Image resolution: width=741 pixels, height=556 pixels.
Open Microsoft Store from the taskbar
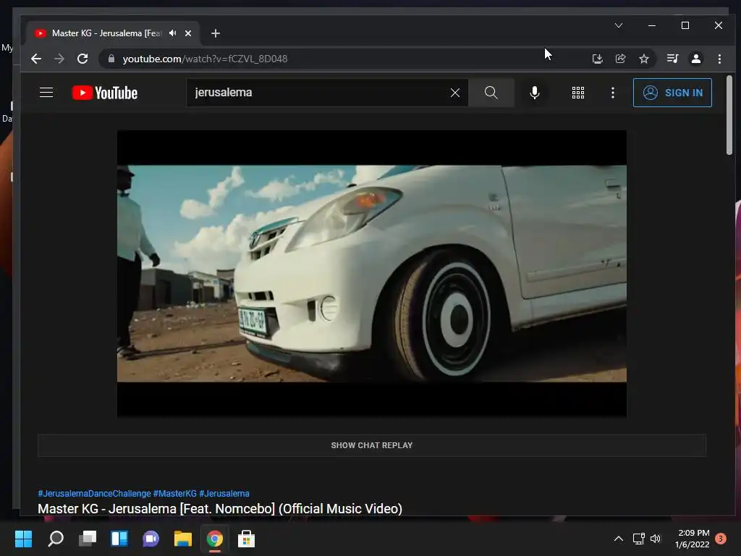(x=246, y=539)
